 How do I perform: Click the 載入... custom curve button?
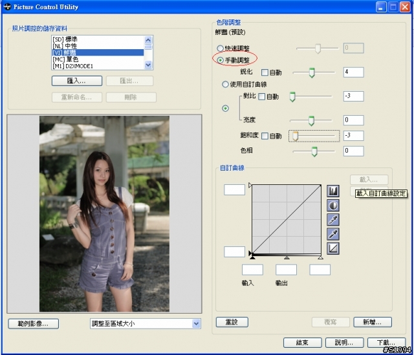click(369, 180)
